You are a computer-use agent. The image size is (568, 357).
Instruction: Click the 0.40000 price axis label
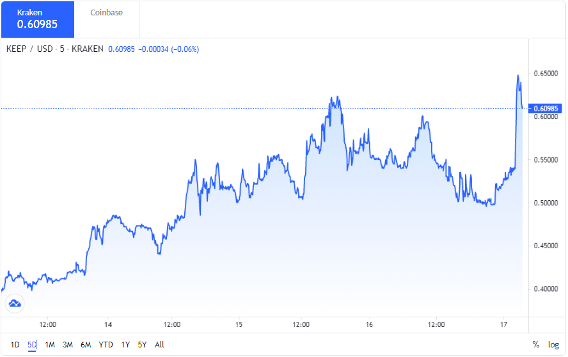click(x=546, y=289)
